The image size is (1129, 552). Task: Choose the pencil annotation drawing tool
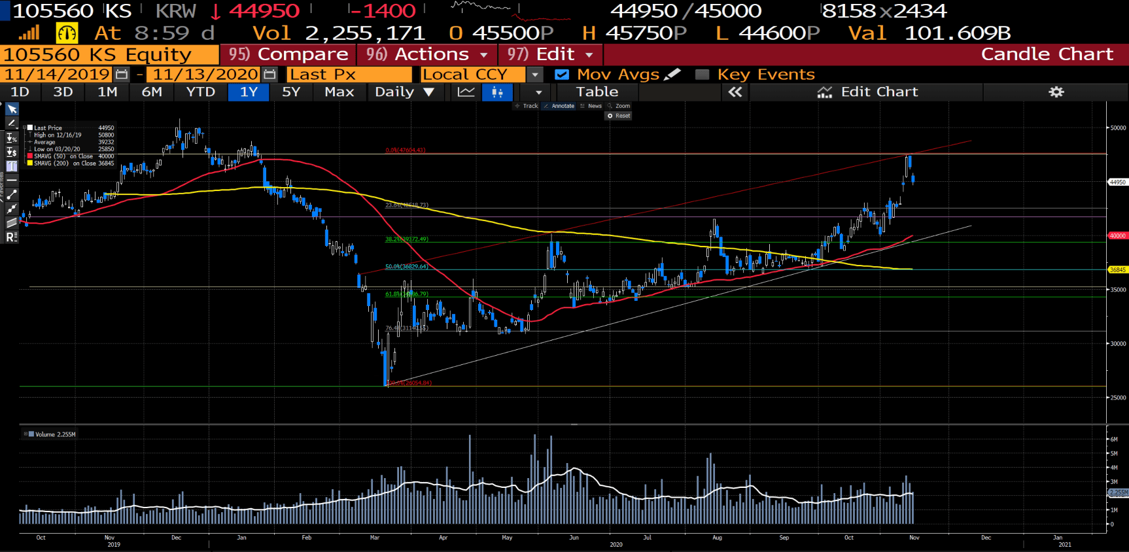coord(12,123)
